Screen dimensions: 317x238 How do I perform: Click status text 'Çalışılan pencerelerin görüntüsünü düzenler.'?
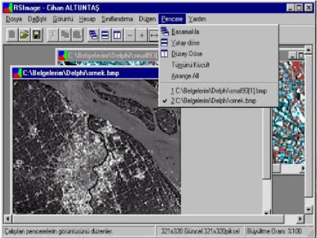(58, 231)
